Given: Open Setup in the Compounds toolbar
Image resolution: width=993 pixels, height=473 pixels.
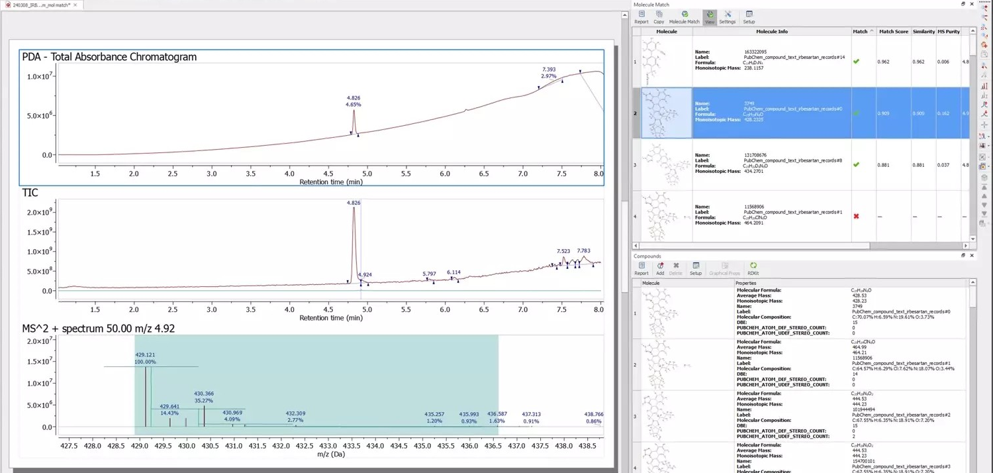Looking at the screenshot, I should point(695,268).
